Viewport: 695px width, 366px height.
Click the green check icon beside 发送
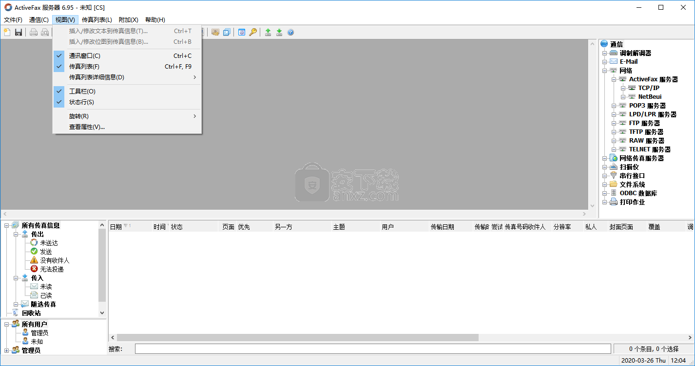tap(34, 251)
